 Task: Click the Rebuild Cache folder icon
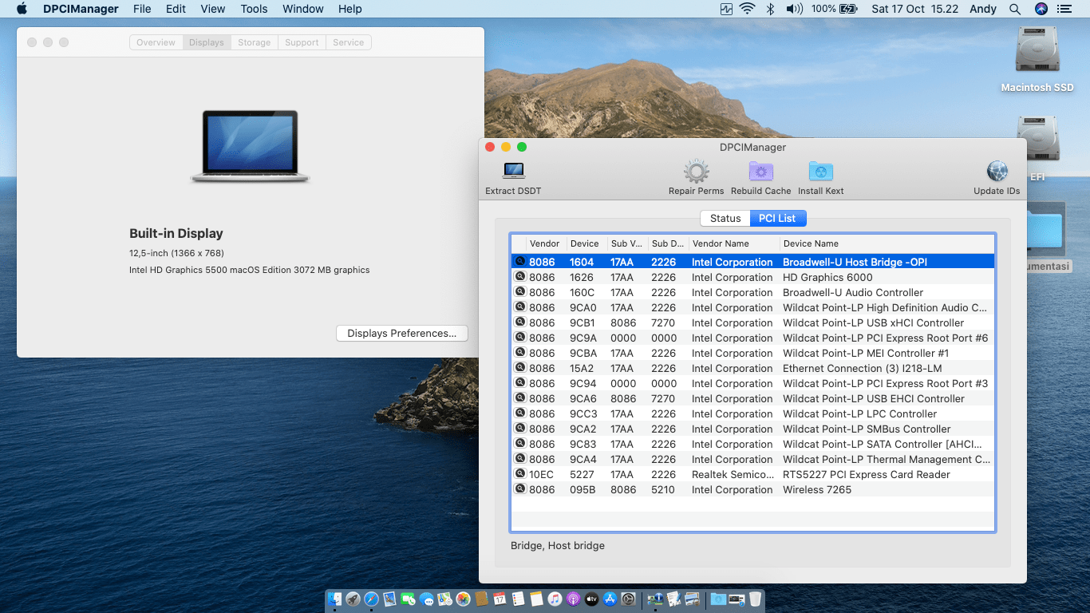760,171
